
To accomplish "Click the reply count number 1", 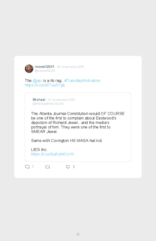I will point(33,167).
